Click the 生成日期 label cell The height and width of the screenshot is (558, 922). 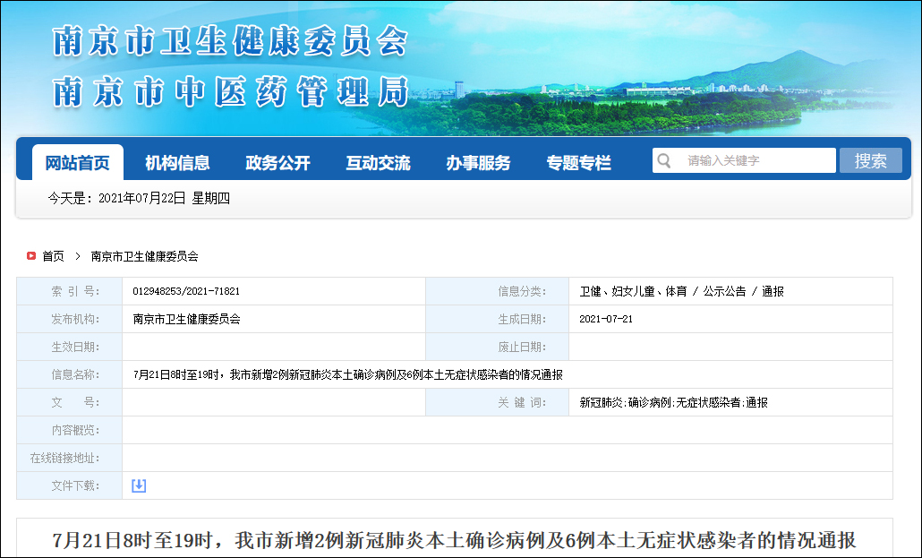(x=498, y=319)
